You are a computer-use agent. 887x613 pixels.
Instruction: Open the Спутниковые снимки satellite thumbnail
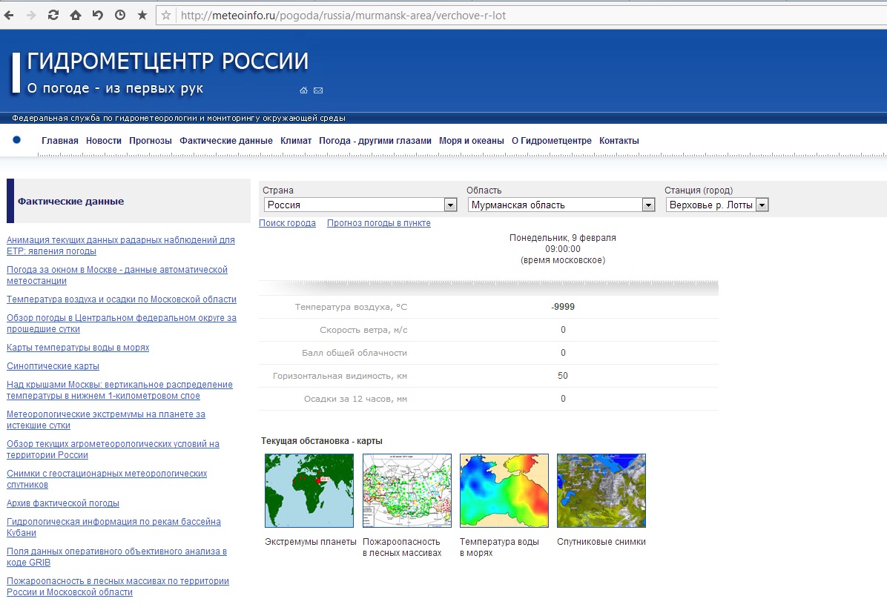coord(601,491)
